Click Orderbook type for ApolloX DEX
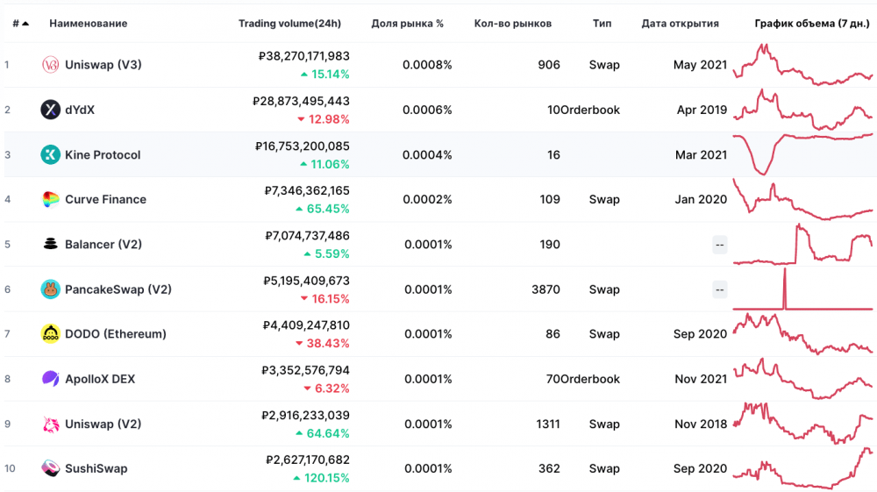Viewport: 877px width, 492px height. (x=590, y=379)
